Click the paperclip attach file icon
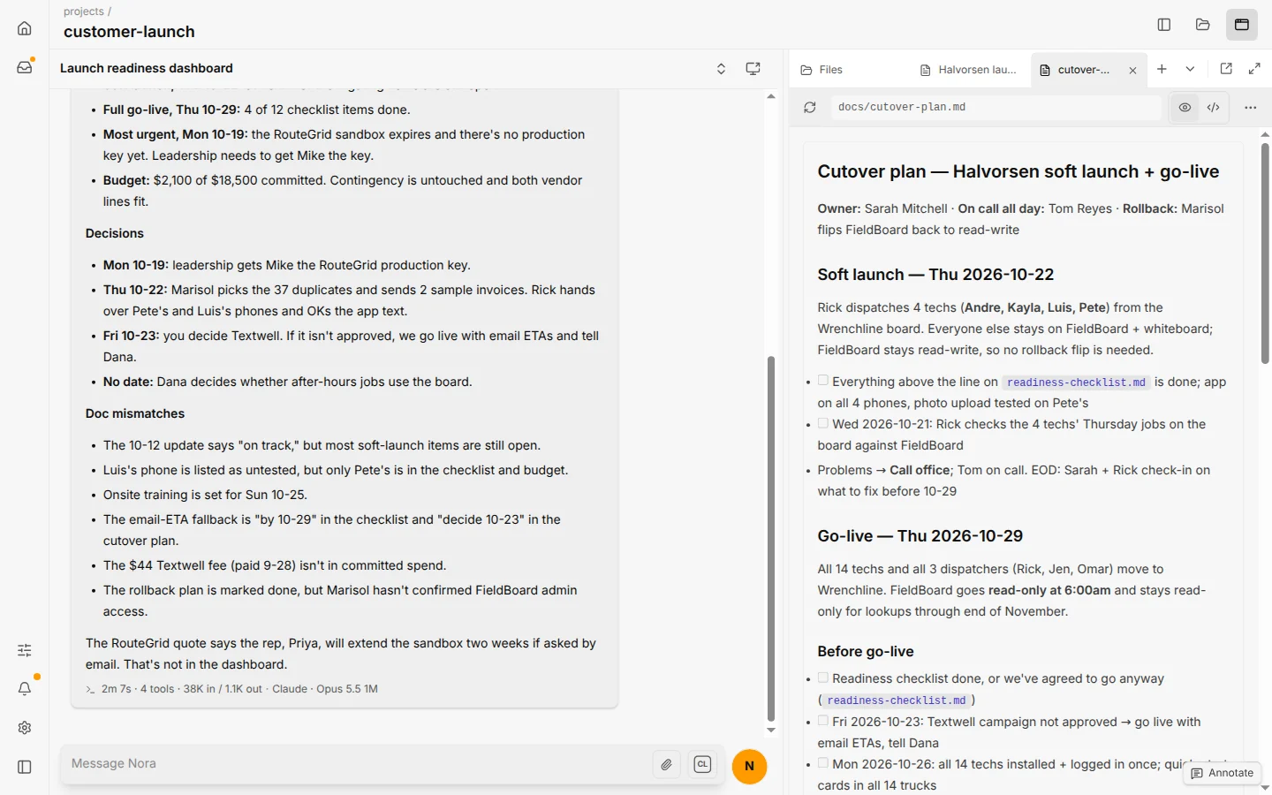 coord(667,765)
